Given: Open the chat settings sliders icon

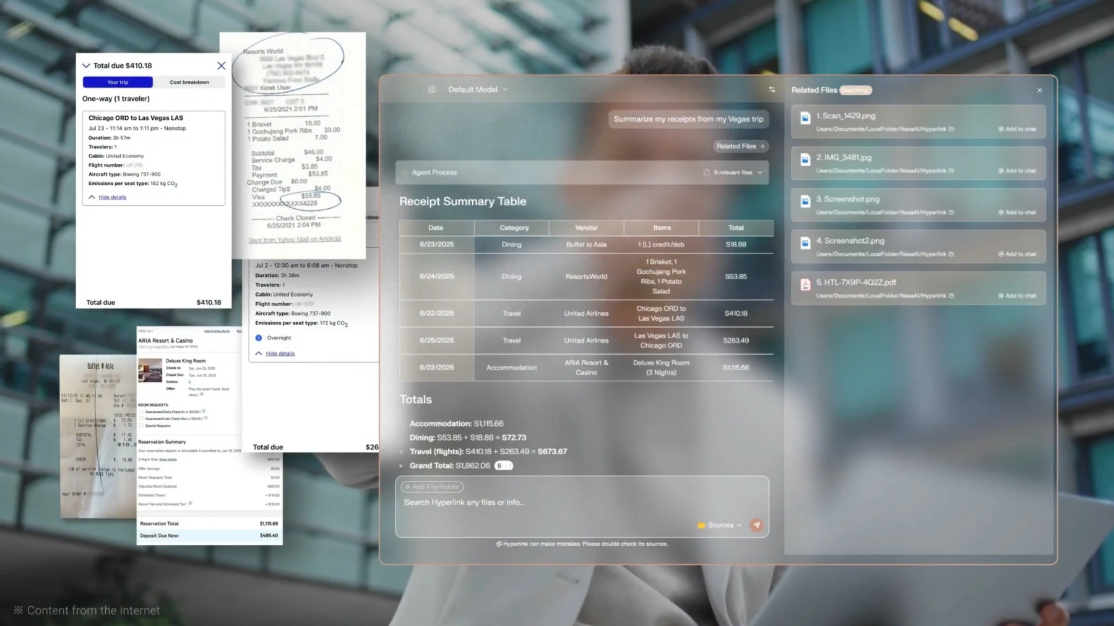Looking at the screenshot, I should point(772,90).
